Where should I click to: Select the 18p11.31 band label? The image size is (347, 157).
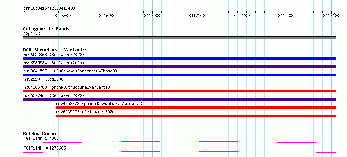point(33,34)
